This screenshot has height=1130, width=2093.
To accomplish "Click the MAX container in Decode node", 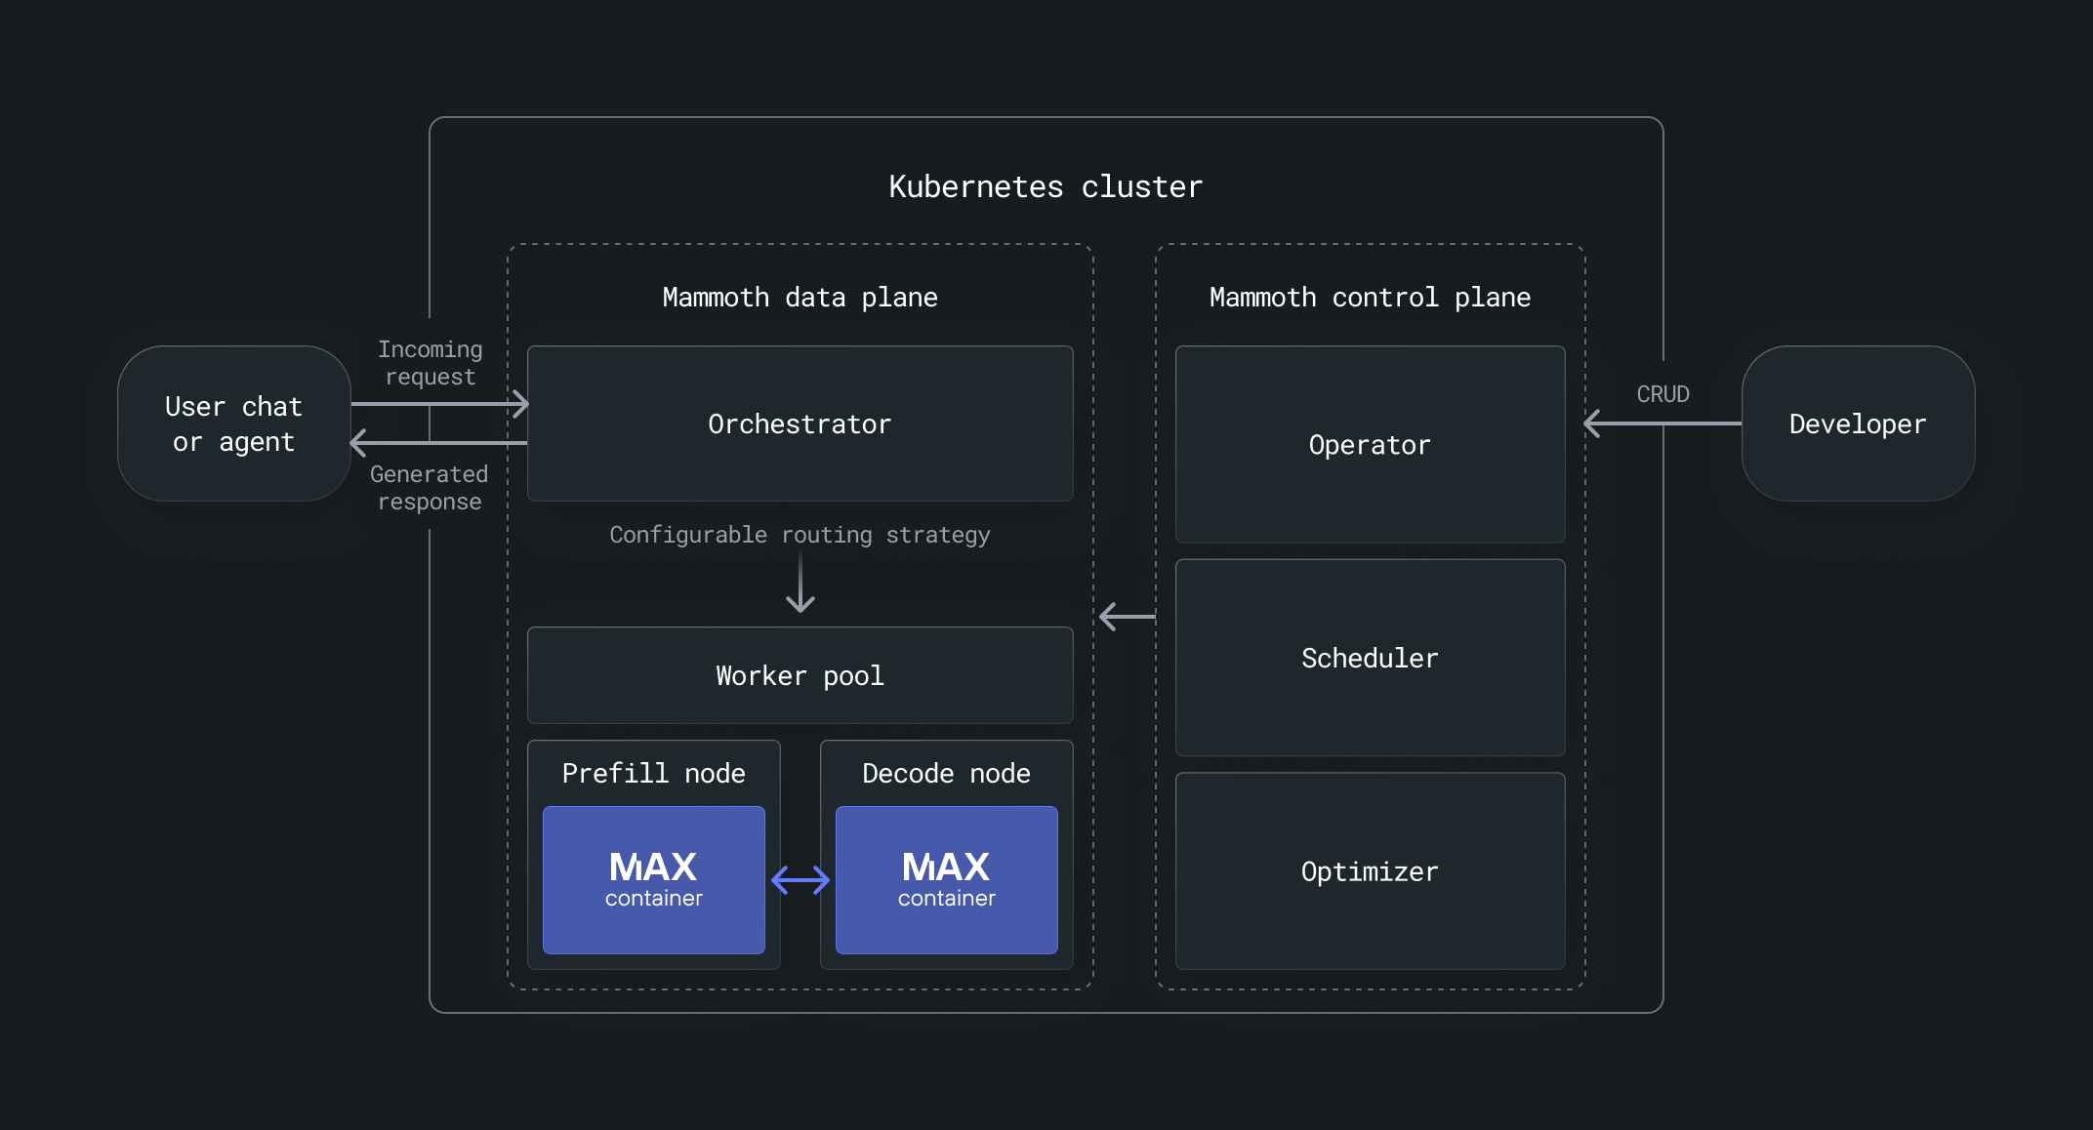I will [947, 880].
